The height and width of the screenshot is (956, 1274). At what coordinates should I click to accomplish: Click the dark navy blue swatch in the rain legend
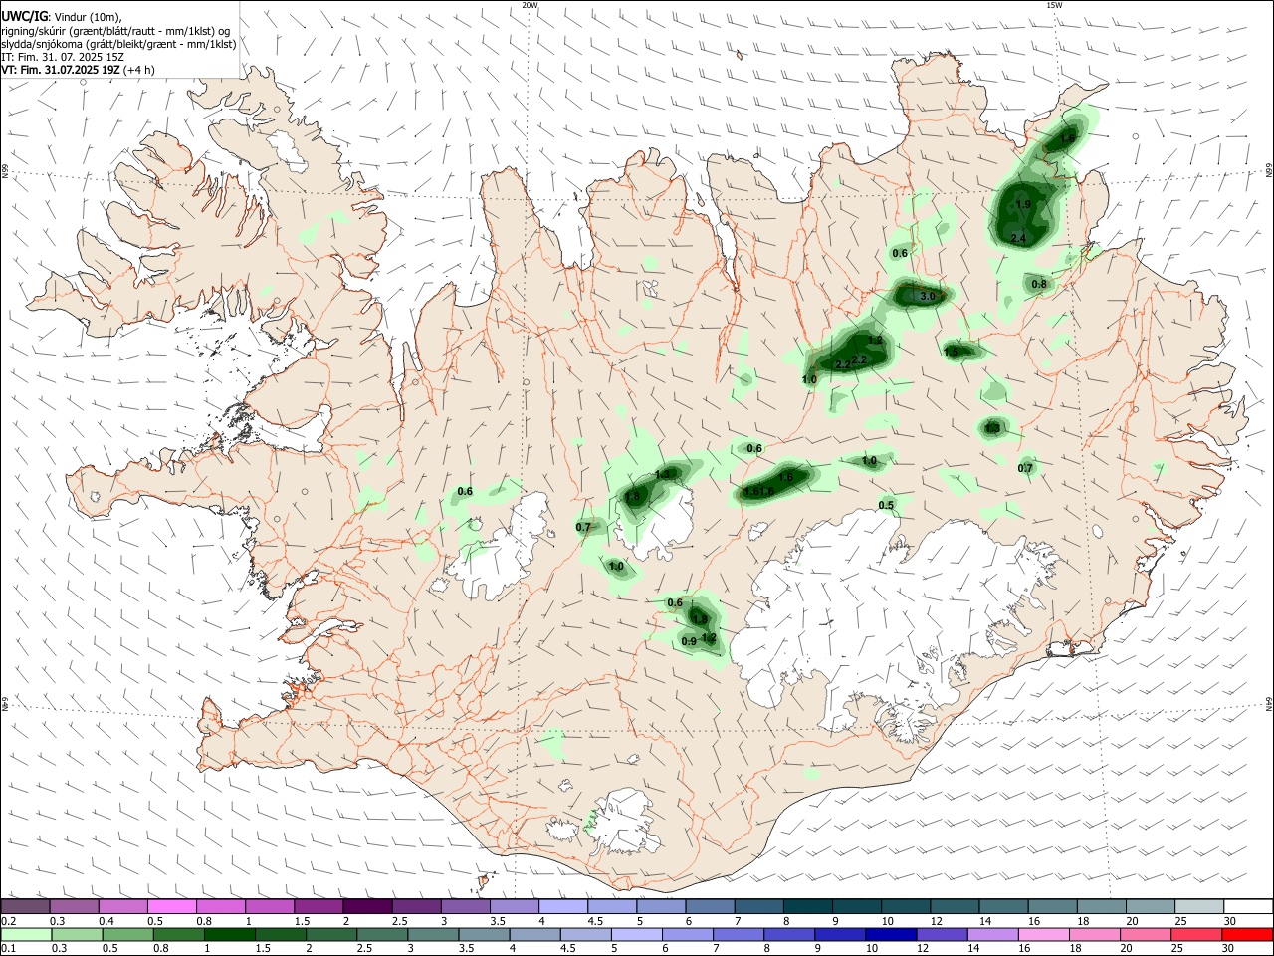click(x=889, y=935)
